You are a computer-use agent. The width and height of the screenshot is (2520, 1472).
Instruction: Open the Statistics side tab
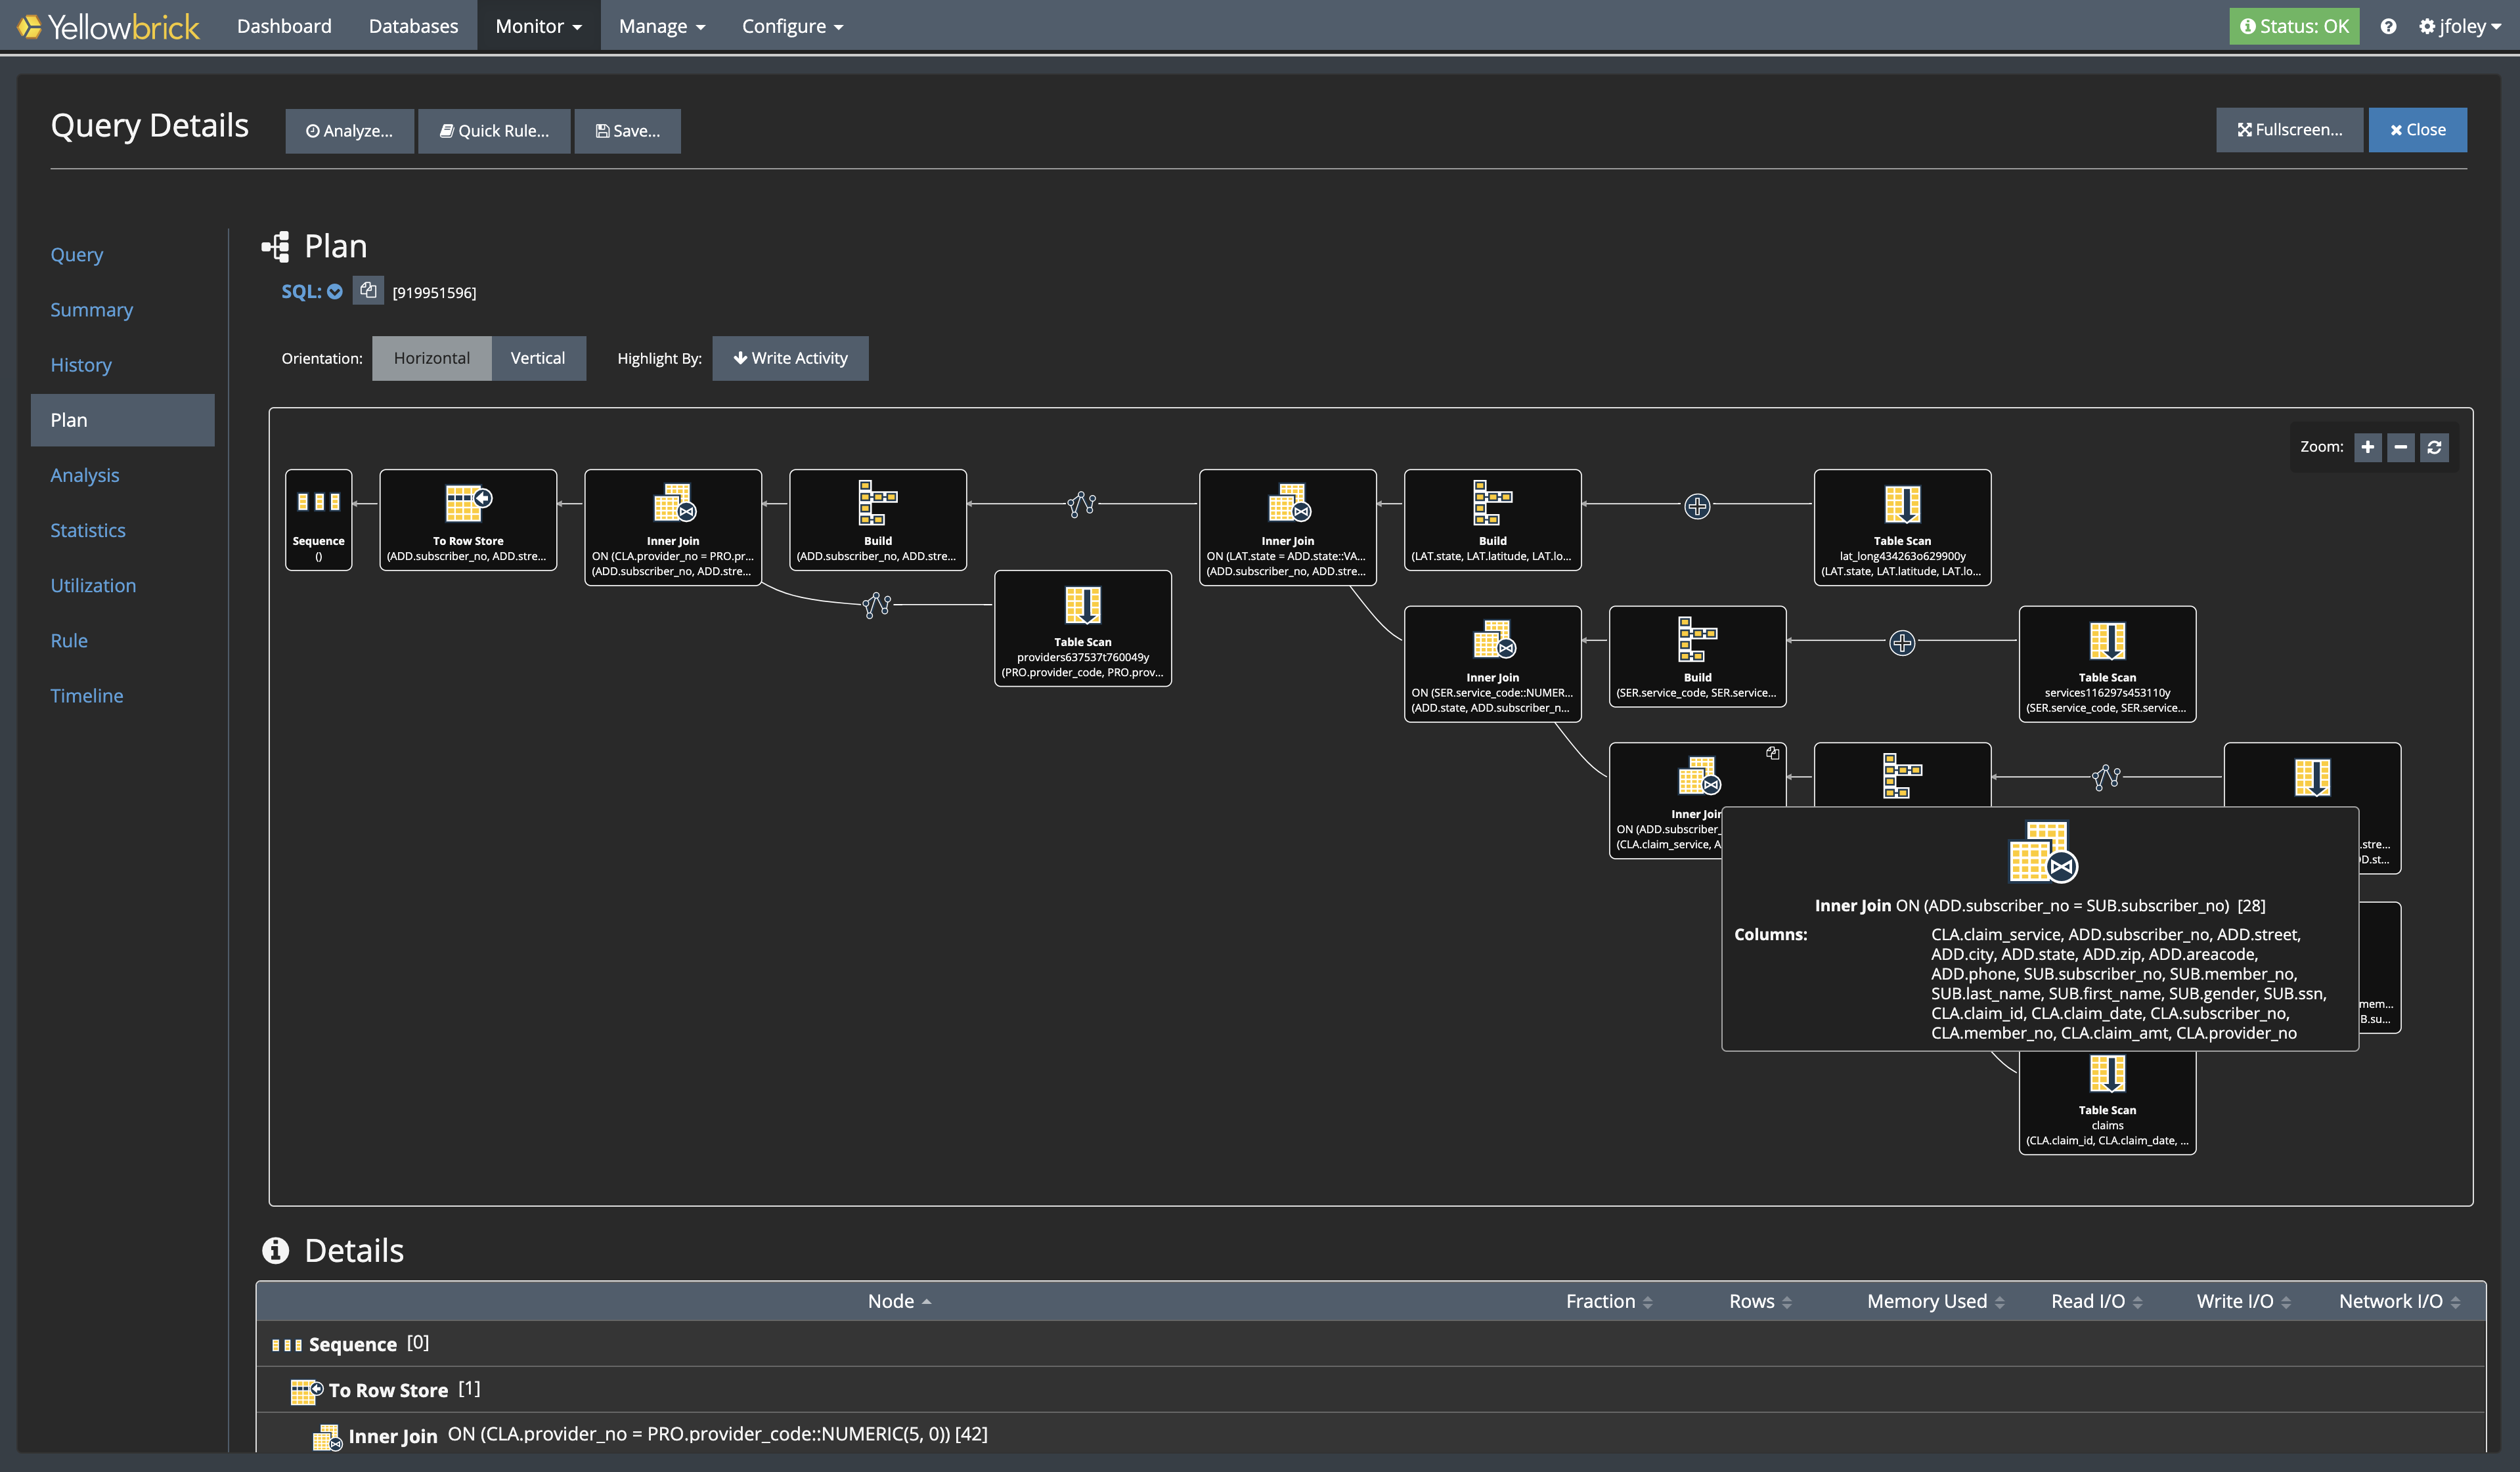click(x=88, y=530)
